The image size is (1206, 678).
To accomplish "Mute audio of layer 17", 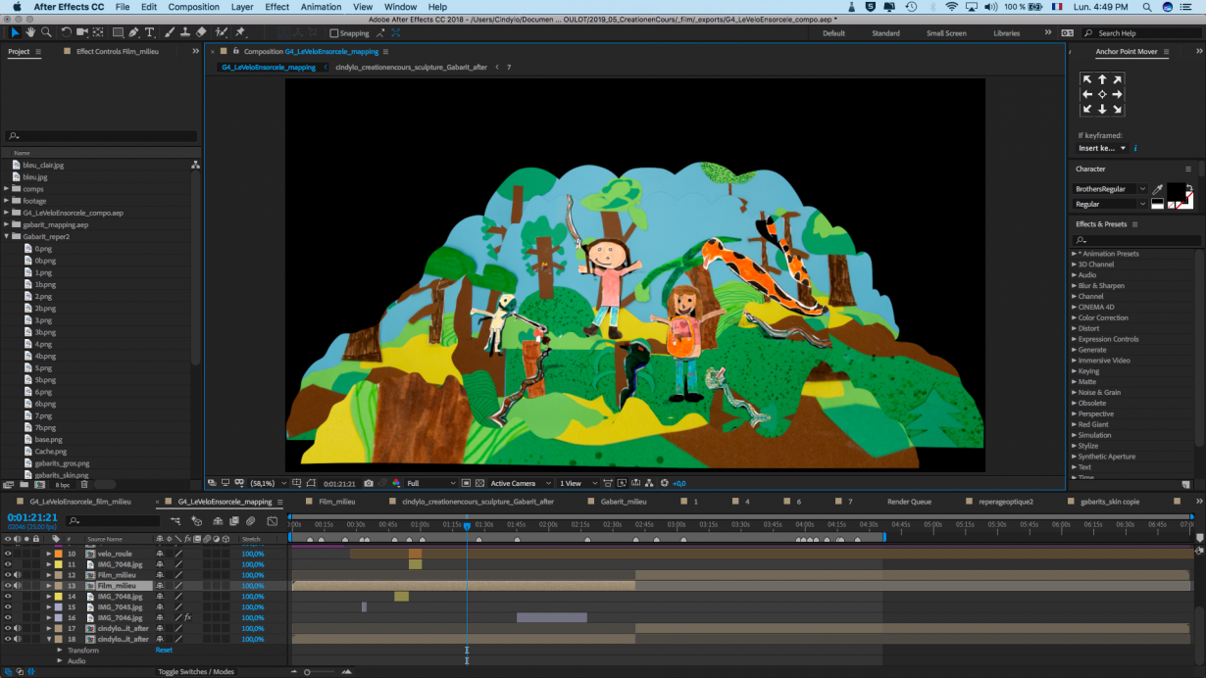I will click(x=18, y=629).
